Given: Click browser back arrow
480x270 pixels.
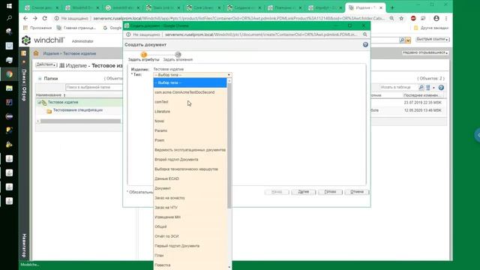Looking at the screenshot, I should (25, 18).
